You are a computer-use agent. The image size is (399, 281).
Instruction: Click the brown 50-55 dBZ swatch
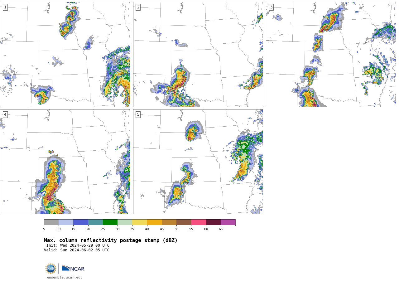[184, 222]
